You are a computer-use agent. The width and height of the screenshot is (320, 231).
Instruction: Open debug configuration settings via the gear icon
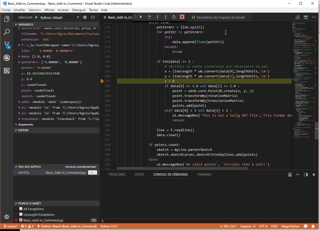click(85, 17)
